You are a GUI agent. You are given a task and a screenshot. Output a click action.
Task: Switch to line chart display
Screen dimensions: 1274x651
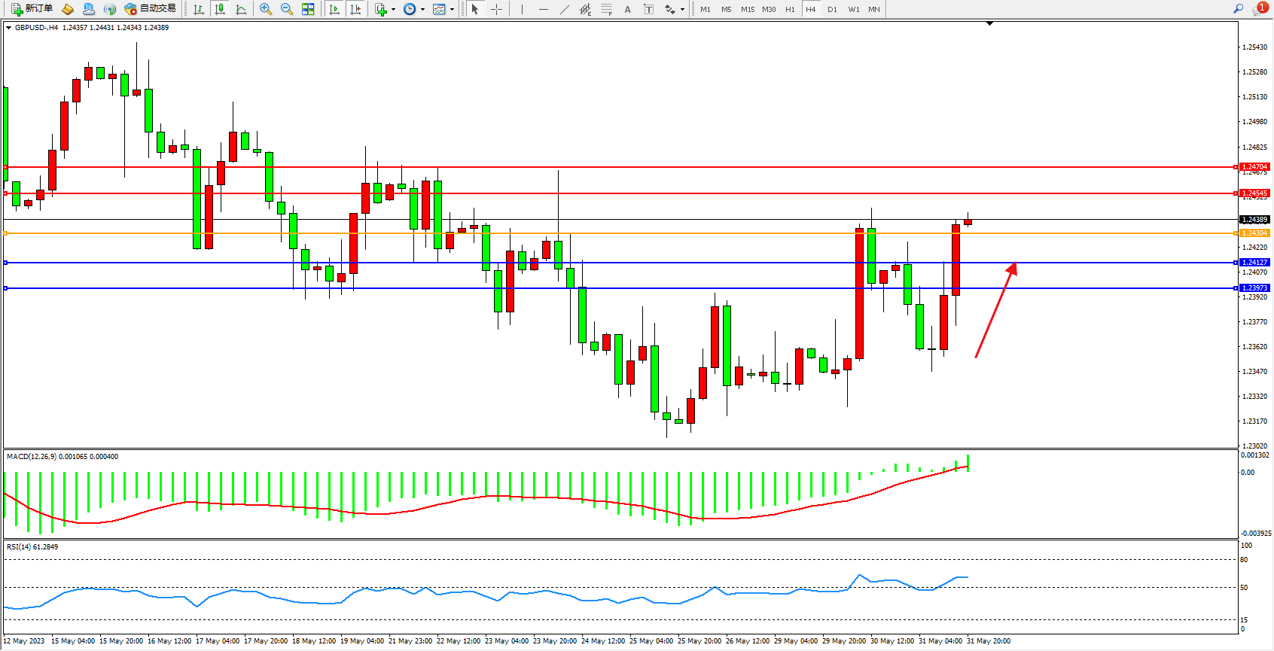point(241,9)
